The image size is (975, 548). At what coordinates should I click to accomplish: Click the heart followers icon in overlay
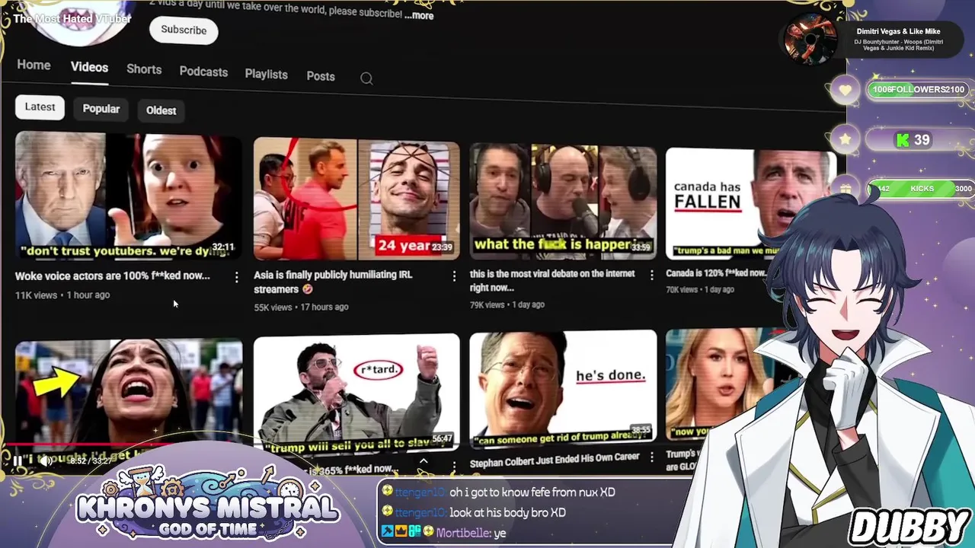(x=845, y=90)
